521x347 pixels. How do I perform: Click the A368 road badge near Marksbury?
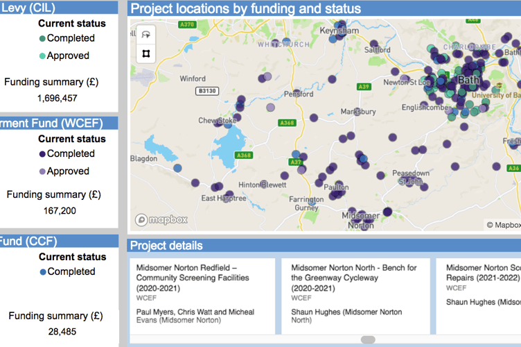pyautogui.click(x=287, y=123)
